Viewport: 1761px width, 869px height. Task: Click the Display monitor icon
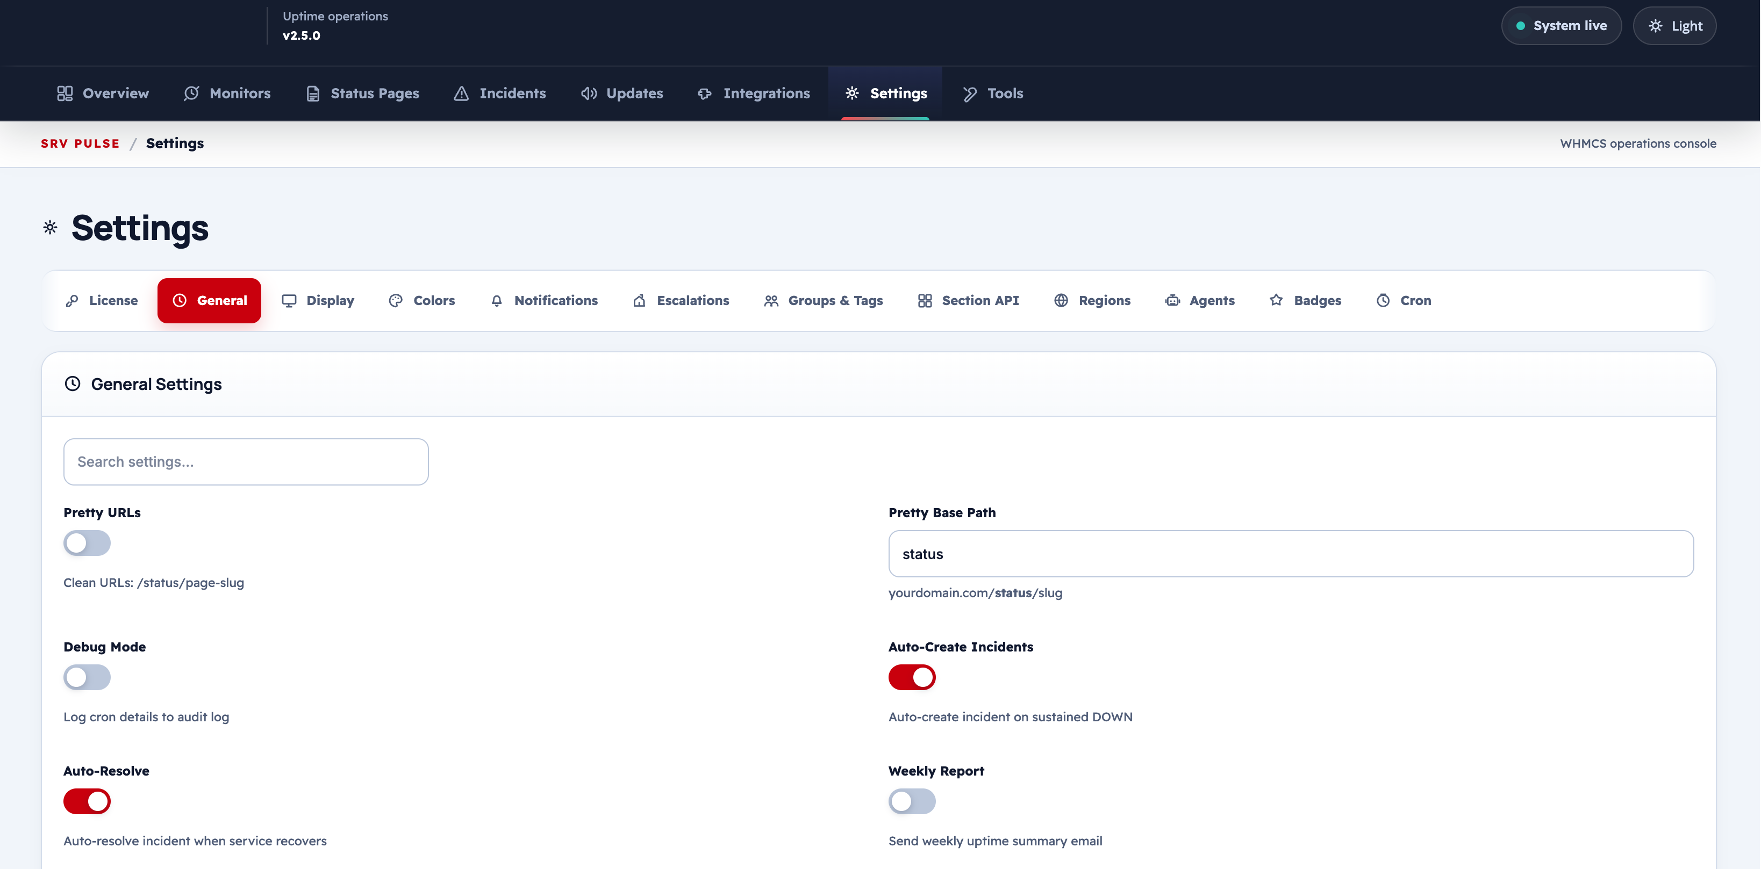[289, 301]
